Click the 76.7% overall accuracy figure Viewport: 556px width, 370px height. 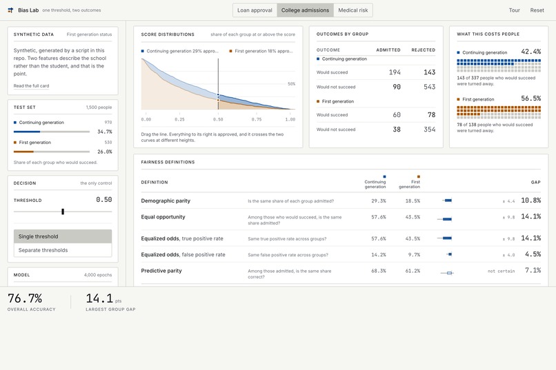point(25,298)
